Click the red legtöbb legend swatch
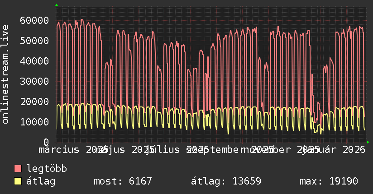 click(18, 169)
